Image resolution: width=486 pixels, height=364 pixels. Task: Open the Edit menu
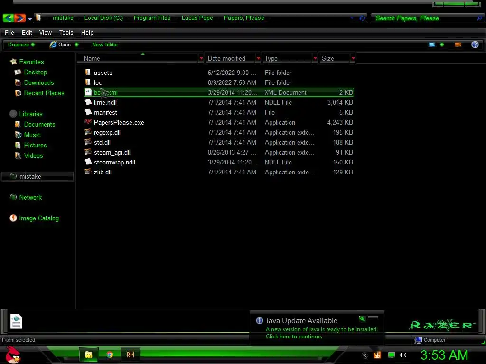pyautogui.click(x=27, y=33)
